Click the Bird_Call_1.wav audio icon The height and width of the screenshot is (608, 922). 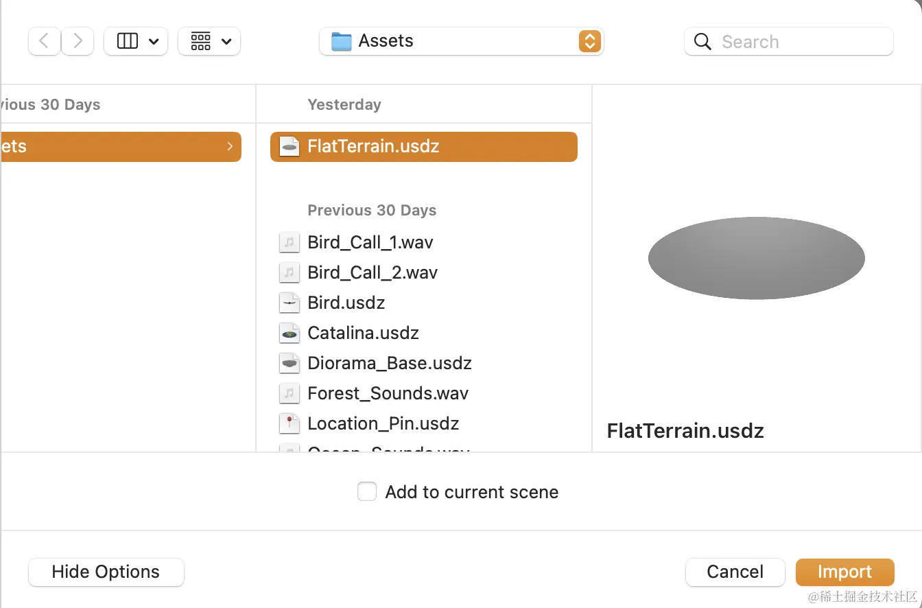(x=289, y=242)
